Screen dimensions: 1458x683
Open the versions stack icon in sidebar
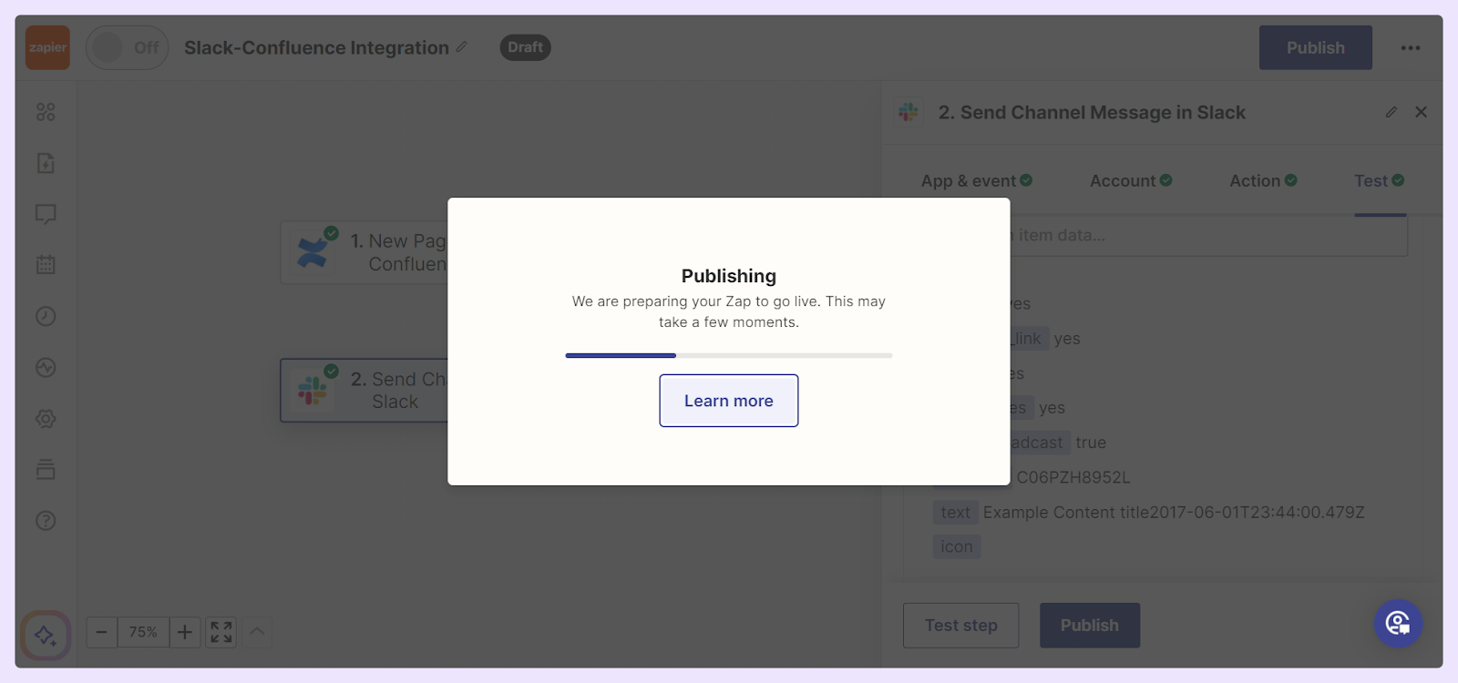[x=46, y=470]
